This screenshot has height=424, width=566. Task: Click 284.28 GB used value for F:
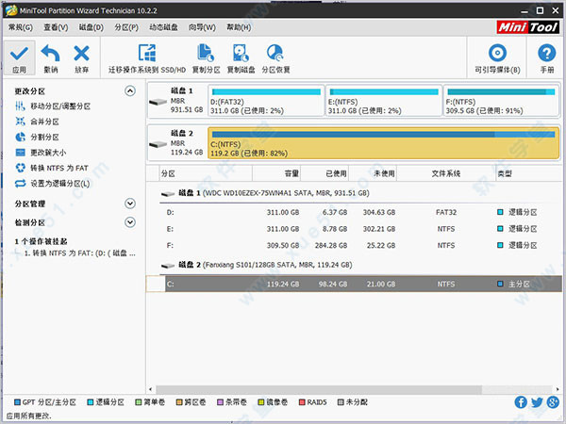pos(331,246)
